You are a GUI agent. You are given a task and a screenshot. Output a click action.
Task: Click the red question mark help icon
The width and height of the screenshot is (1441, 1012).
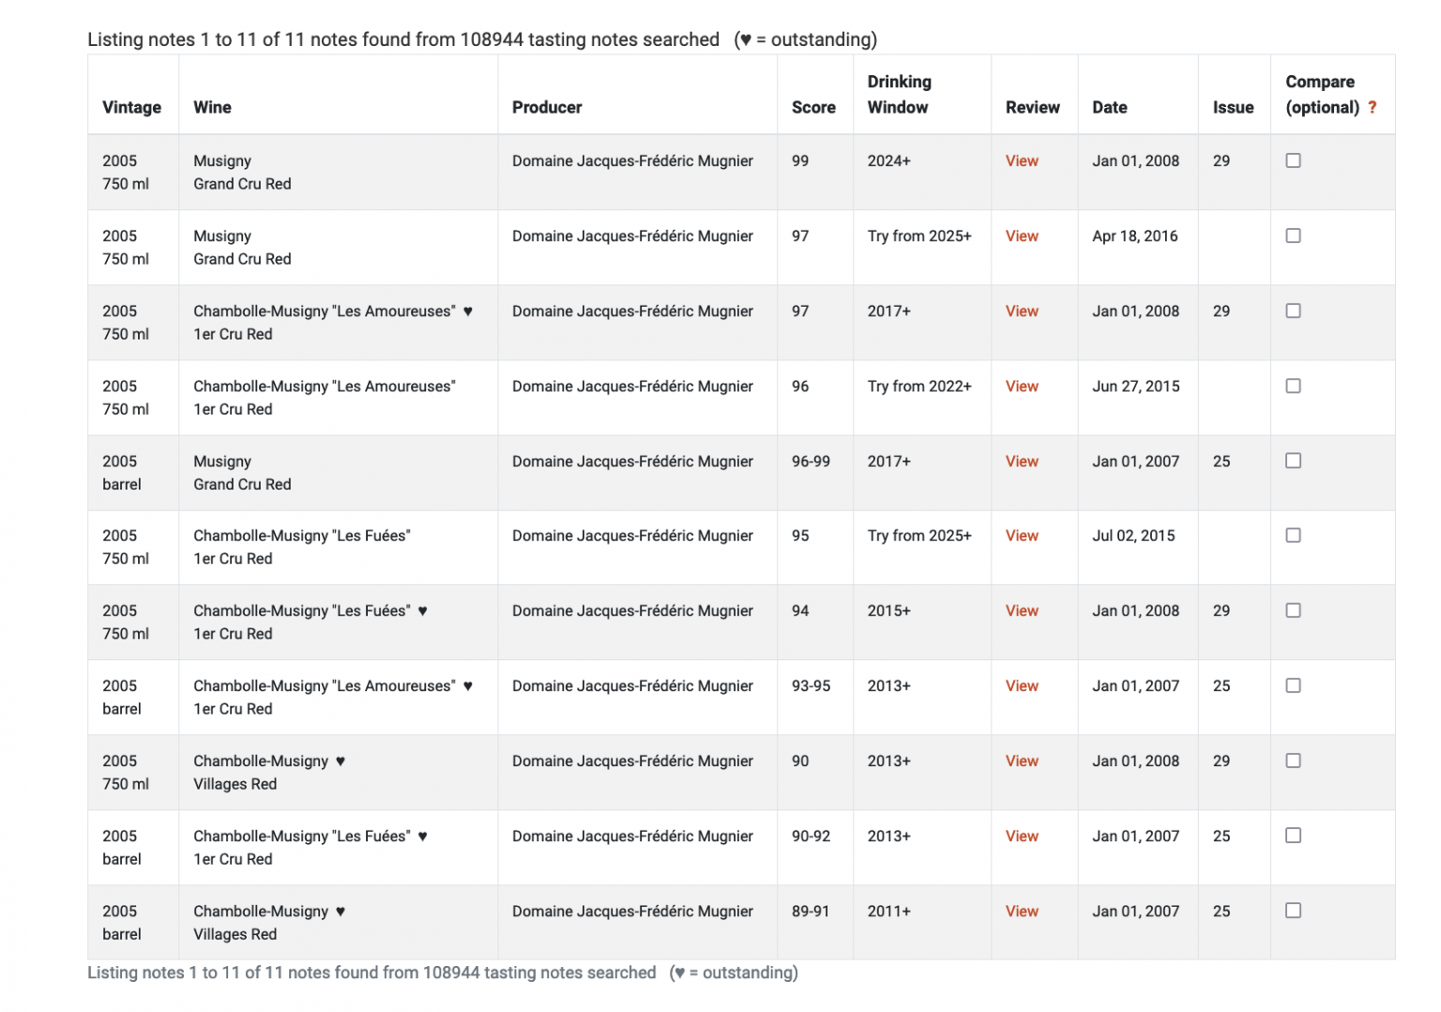pos(1373,107)
